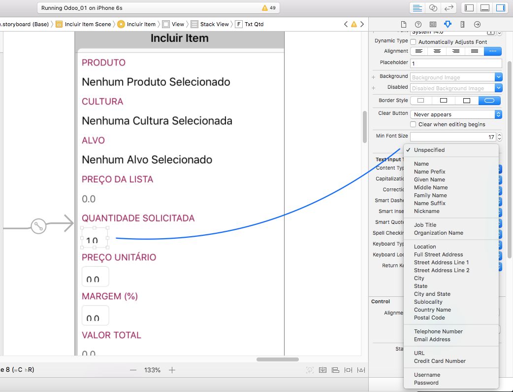
Task: Select Preço Unitário text field
Action: click(x=95, y=277)
